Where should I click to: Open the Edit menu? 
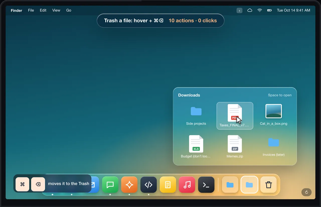click(x=43, y=10)
